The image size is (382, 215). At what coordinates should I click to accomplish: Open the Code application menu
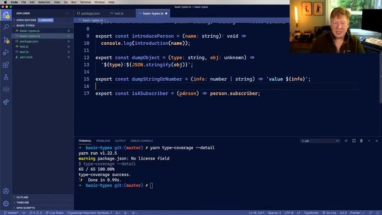click(14, 2)
